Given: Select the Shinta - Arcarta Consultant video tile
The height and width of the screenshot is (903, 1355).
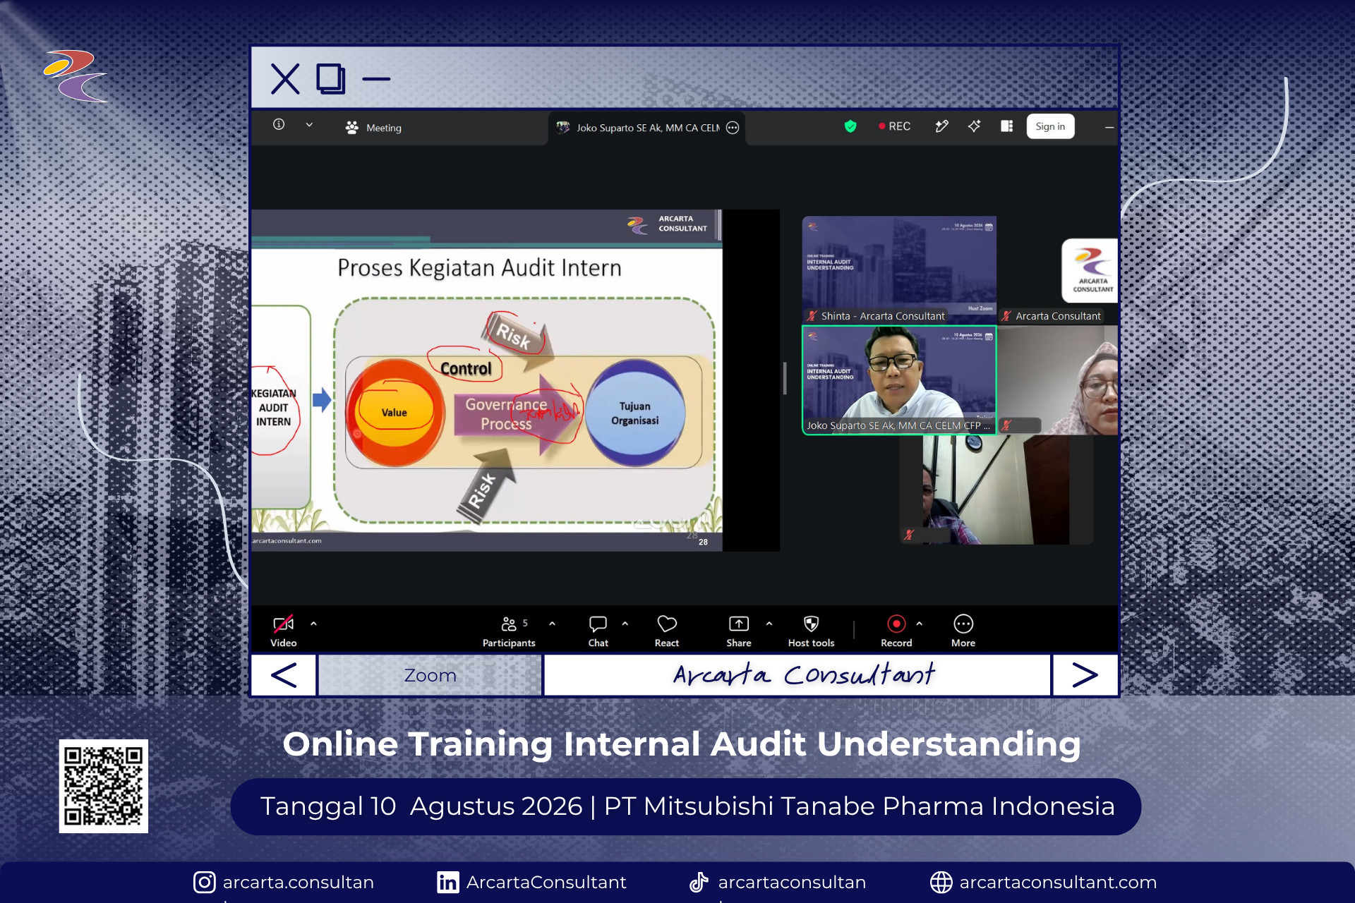Looking at the screenshot, I should tap(899, 269).
